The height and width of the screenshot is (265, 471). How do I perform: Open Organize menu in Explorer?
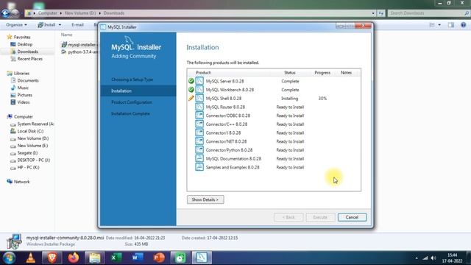(16, 24)
